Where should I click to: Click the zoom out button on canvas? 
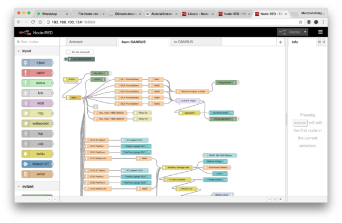coord(270,199)
